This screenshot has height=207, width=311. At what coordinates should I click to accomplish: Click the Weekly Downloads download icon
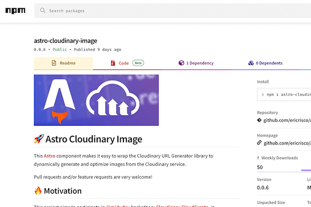(x=258, y=158)
